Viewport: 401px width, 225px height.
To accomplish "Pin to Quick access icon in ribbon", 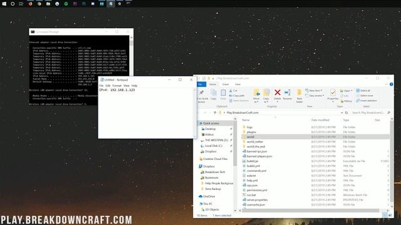I will 202,92.
